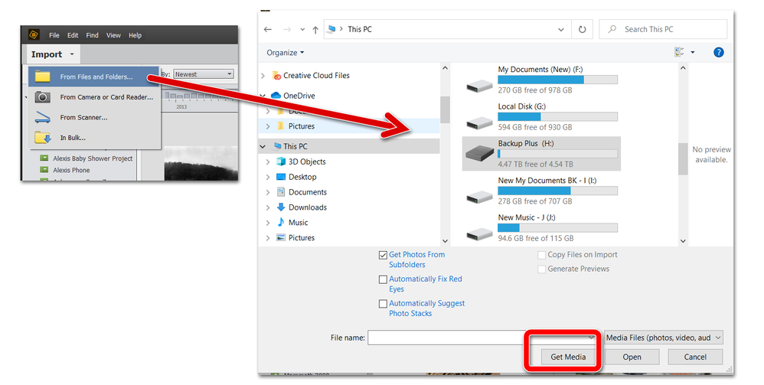Open the Help menu in Organizer
The image size is (764, 385).
pyautogui.click(x=135, y=35)
